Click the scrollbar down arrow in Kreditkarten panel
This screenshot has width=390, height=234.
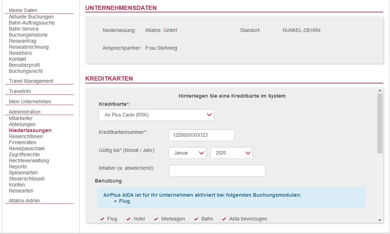[380, 220]
